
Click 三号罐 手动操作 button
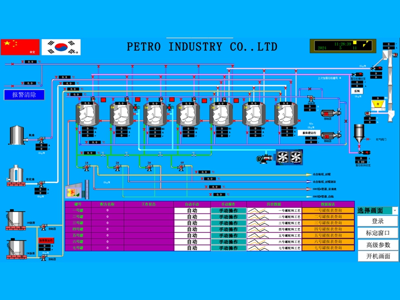pos(228,223)
